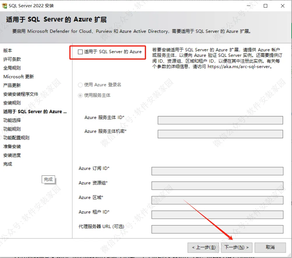The height and width of the screenshot is (258, 292).
Task: Select the 安装进度 step in the sidebar
Action: (12, 155)
